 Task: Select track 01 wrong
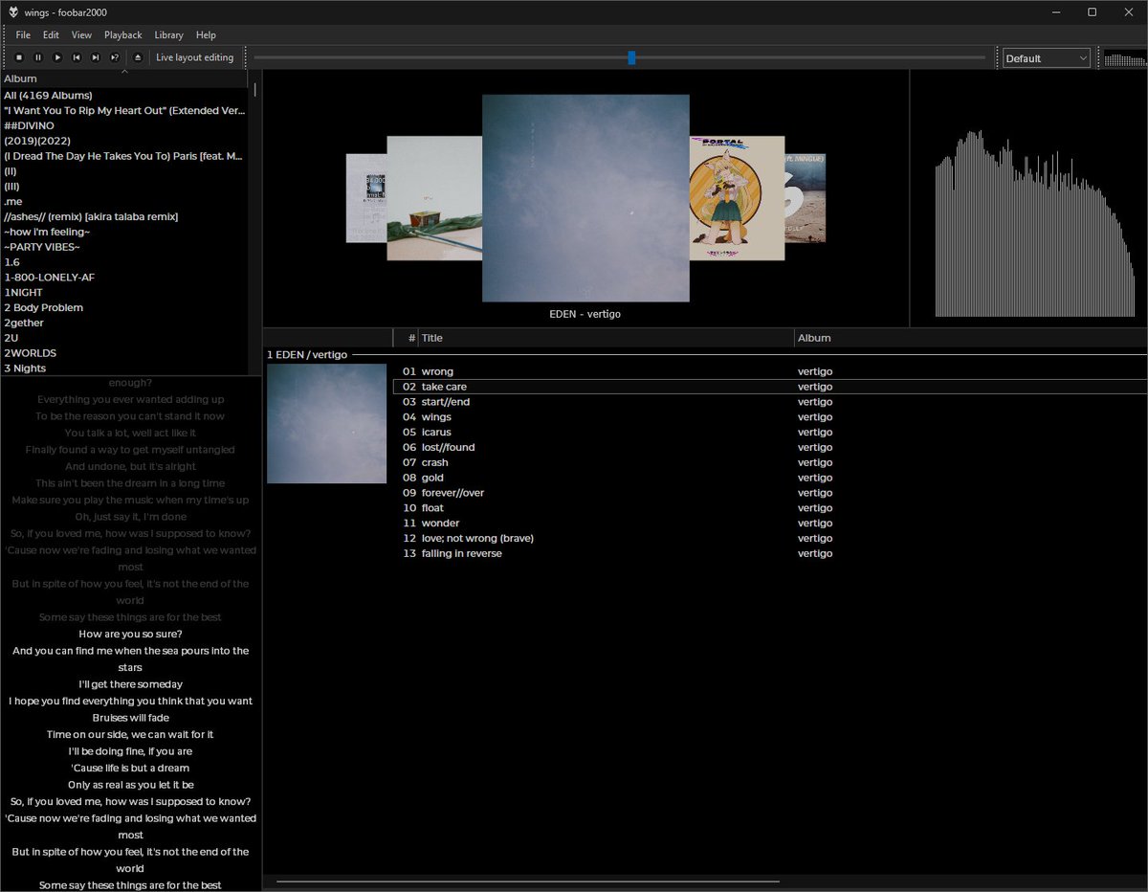click(x=770, y=371)
